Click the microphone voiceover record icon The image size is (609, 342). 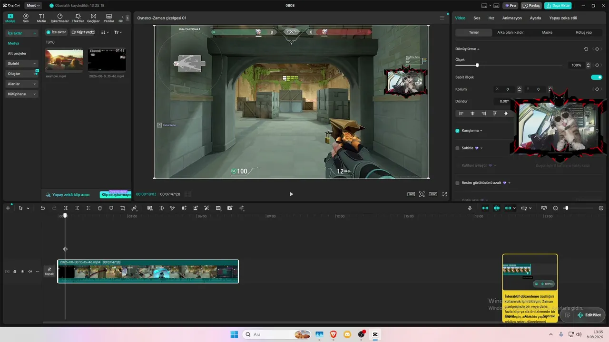click(470, 208)
